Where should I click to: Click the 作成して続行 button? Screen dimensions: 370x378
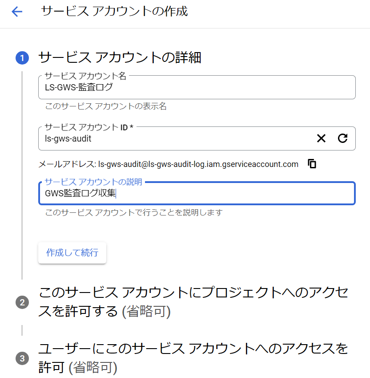(x=72, y=252)
